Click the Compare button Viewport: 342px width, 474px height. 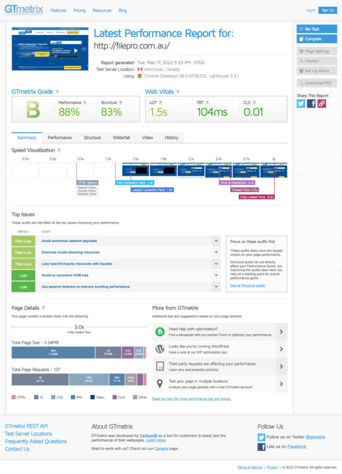(317, 39)
